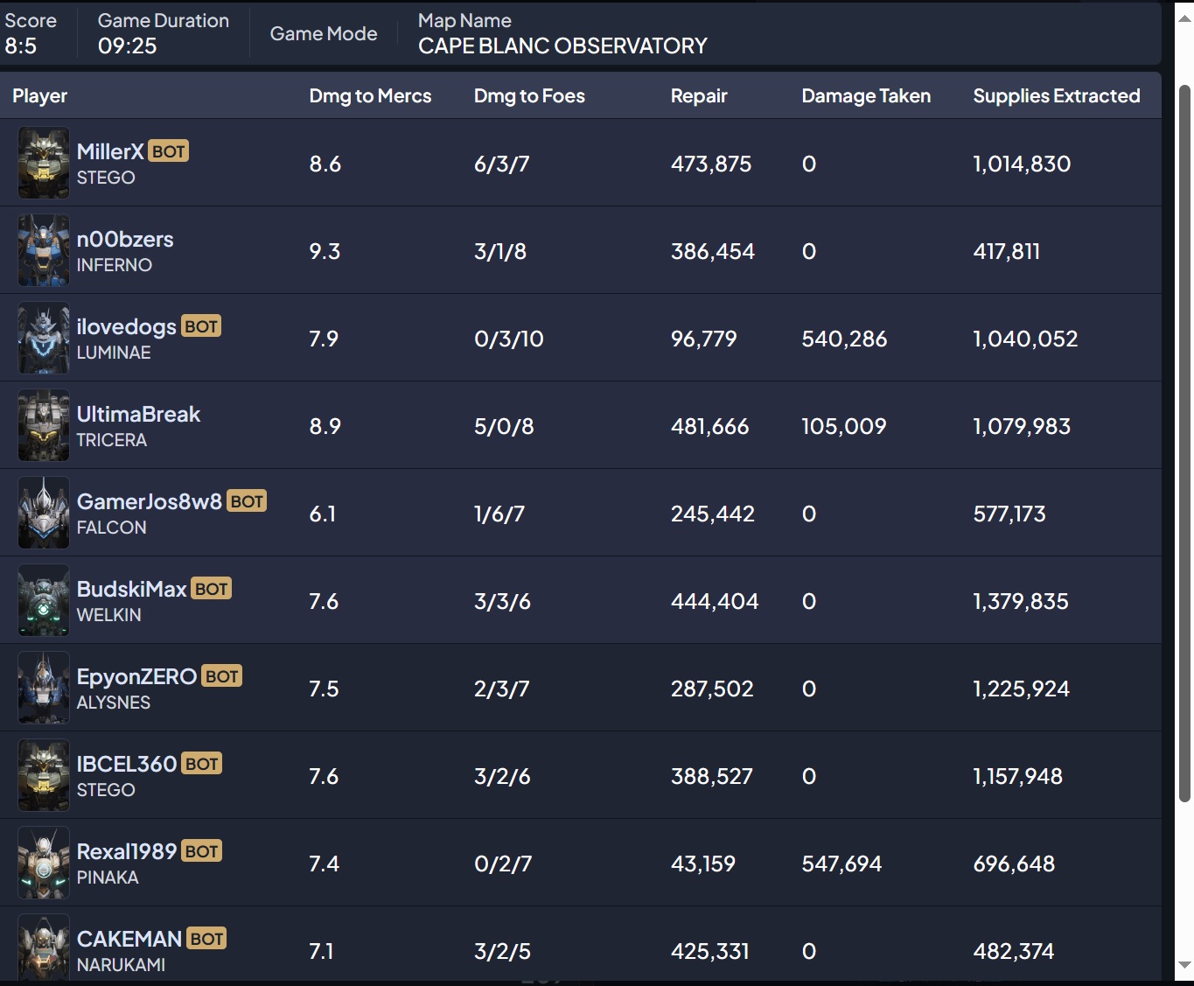Click ilovedogs' LUMINAE mech avatar
This screenshot has height=986, width=1194.
tap(44, 338)
